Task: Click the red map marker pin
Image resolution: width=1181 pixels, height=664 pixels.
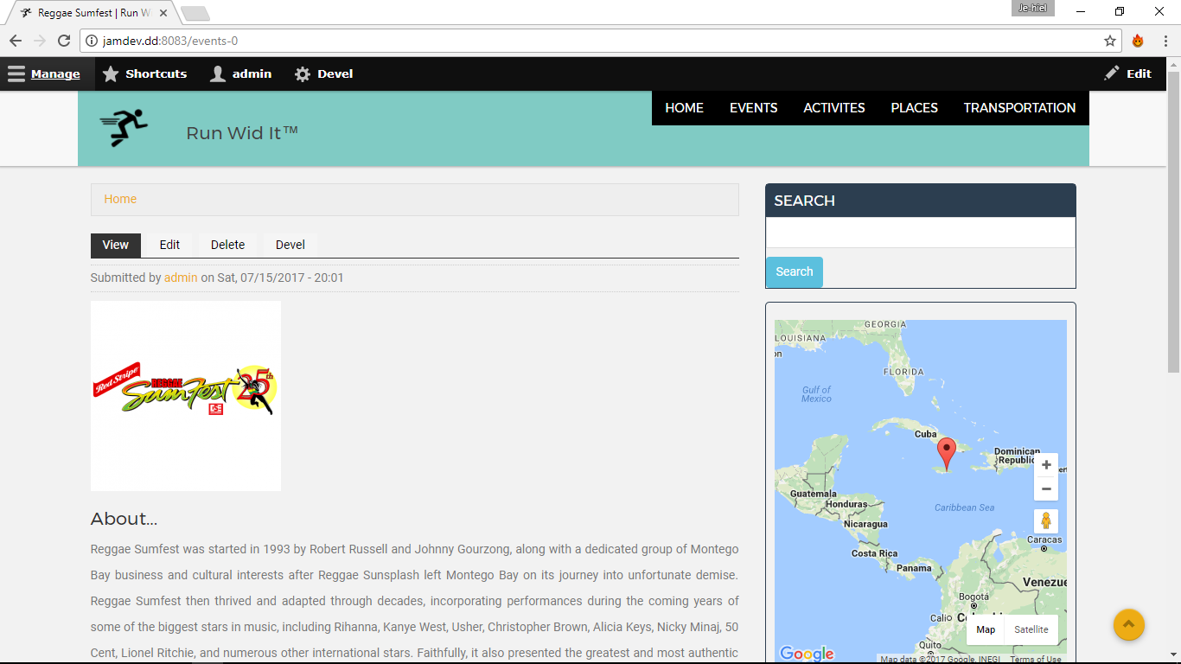Action: 947,453
